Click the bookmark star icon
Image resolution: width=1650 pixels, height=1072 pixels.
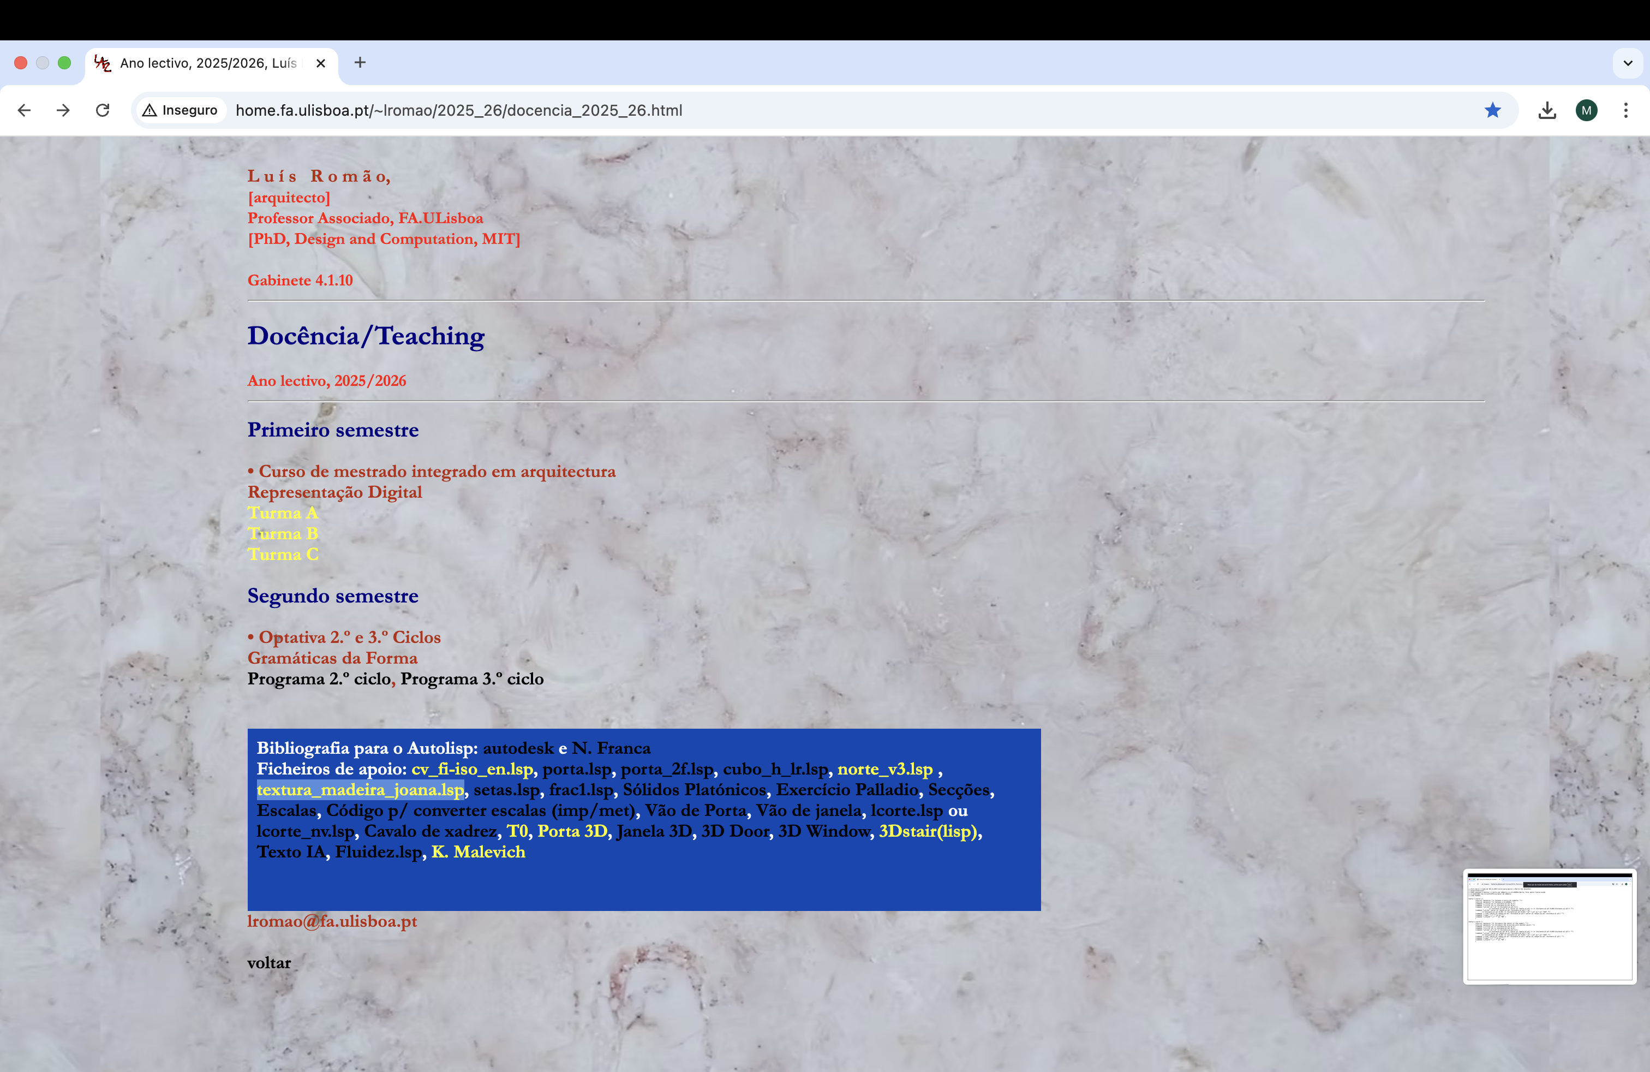coord(1493,110)
